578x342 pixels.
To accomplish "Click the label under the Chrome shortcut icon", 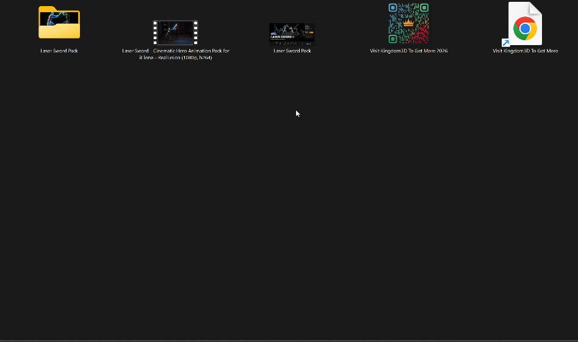I will tap(525, 51).
